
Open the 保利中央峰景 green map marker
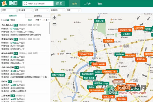tap(58, 75)
